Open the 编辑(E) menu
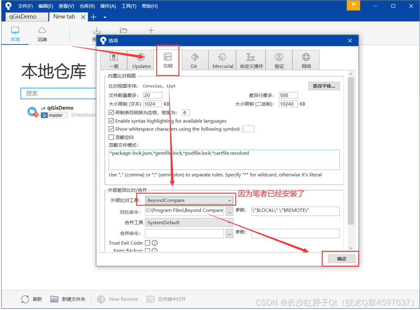The image size is (420, 310). [46, 6]
